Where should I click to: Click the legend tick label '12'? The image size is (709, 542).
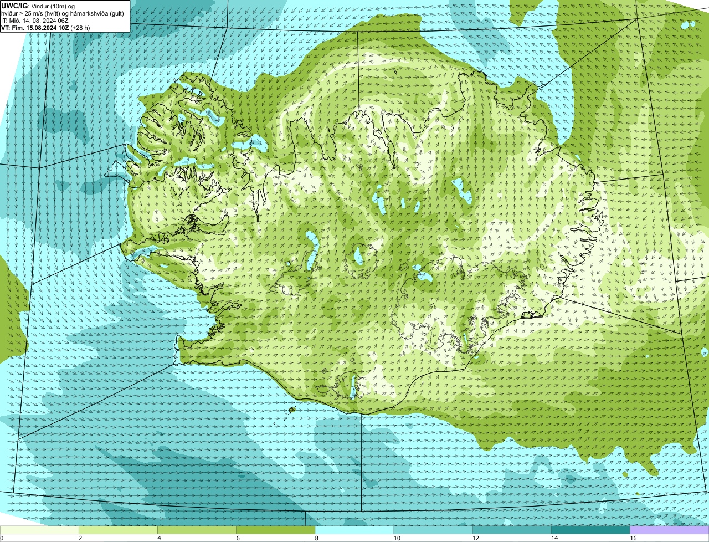476,538
